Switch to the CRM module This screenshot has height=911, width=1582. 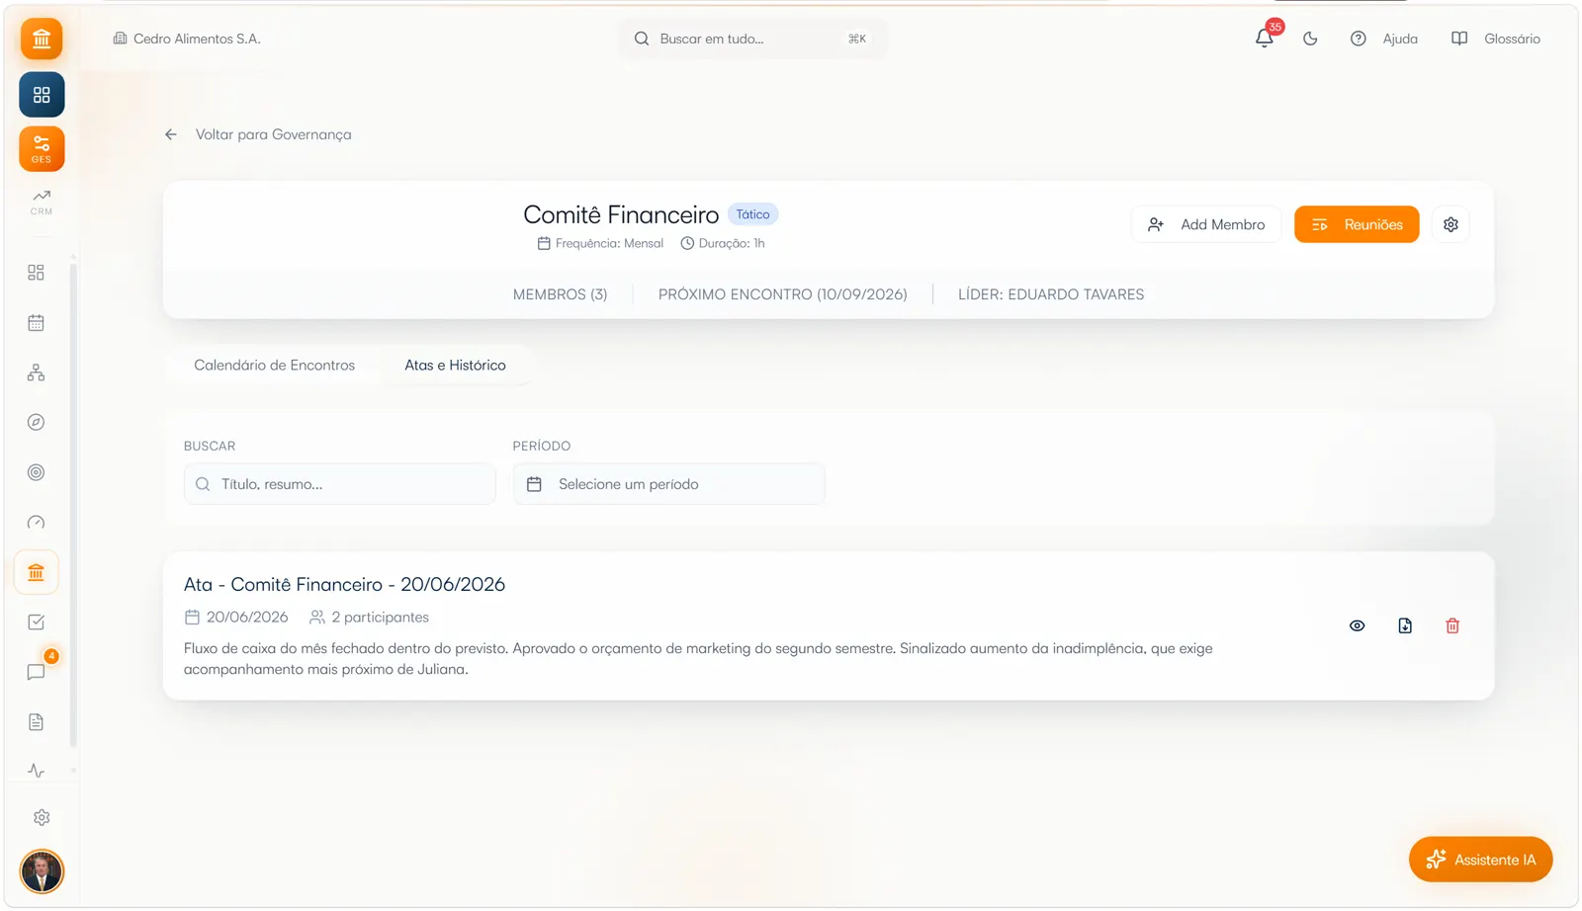pyautogui.click(x=42, y=202)
